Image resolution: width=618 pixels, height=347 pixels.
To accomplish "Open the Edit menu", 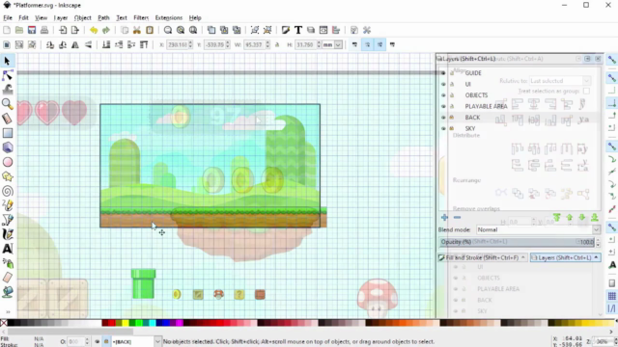I will (23, 17).
